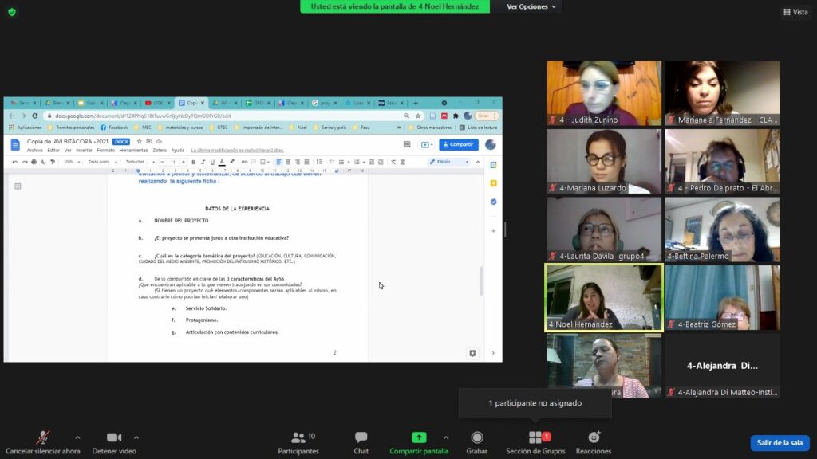Expand video options arrow beside camera
The image size is (817, 459).
coord(136,437)
